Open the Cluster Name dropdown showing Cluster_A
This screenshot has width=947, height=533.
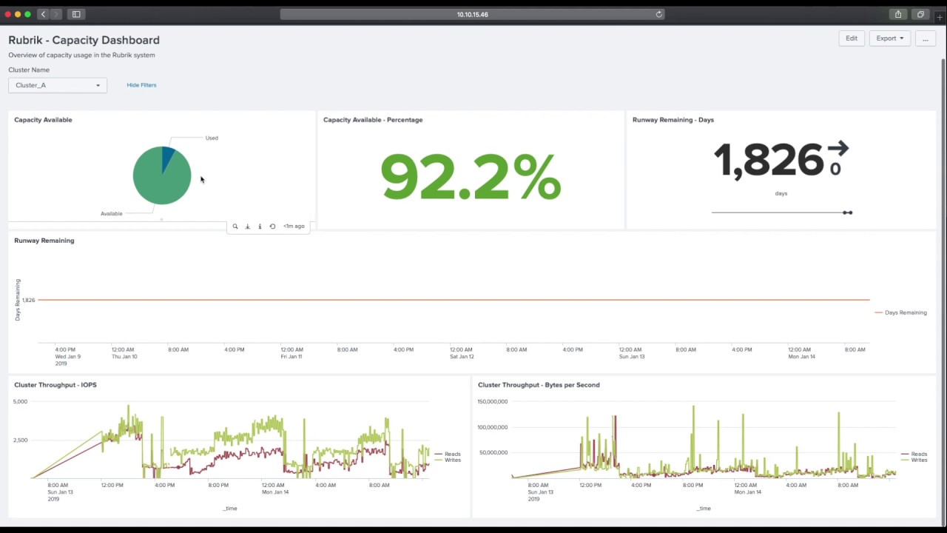click(x=58, y=85)
